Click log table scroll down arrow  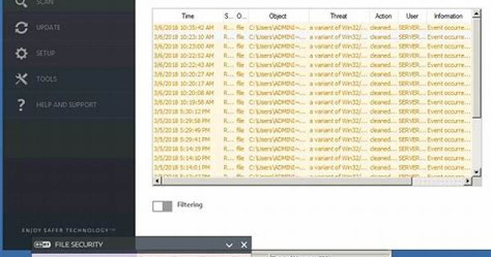[476, 172]
